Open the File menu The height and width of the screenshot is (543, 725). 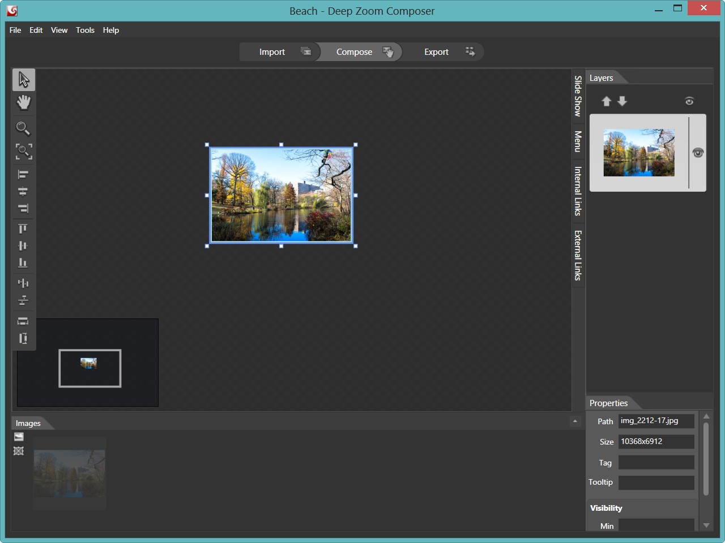tap(15, 30)
